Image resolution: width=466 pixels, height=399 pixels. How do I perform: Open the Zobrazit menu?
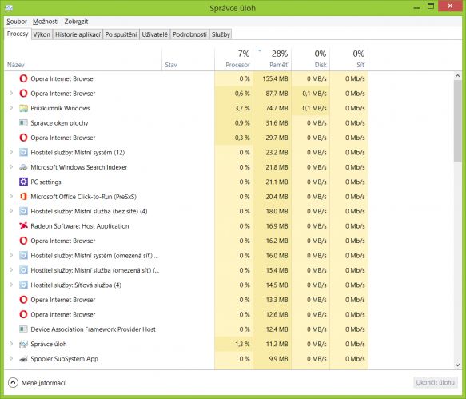click(76, 22)
